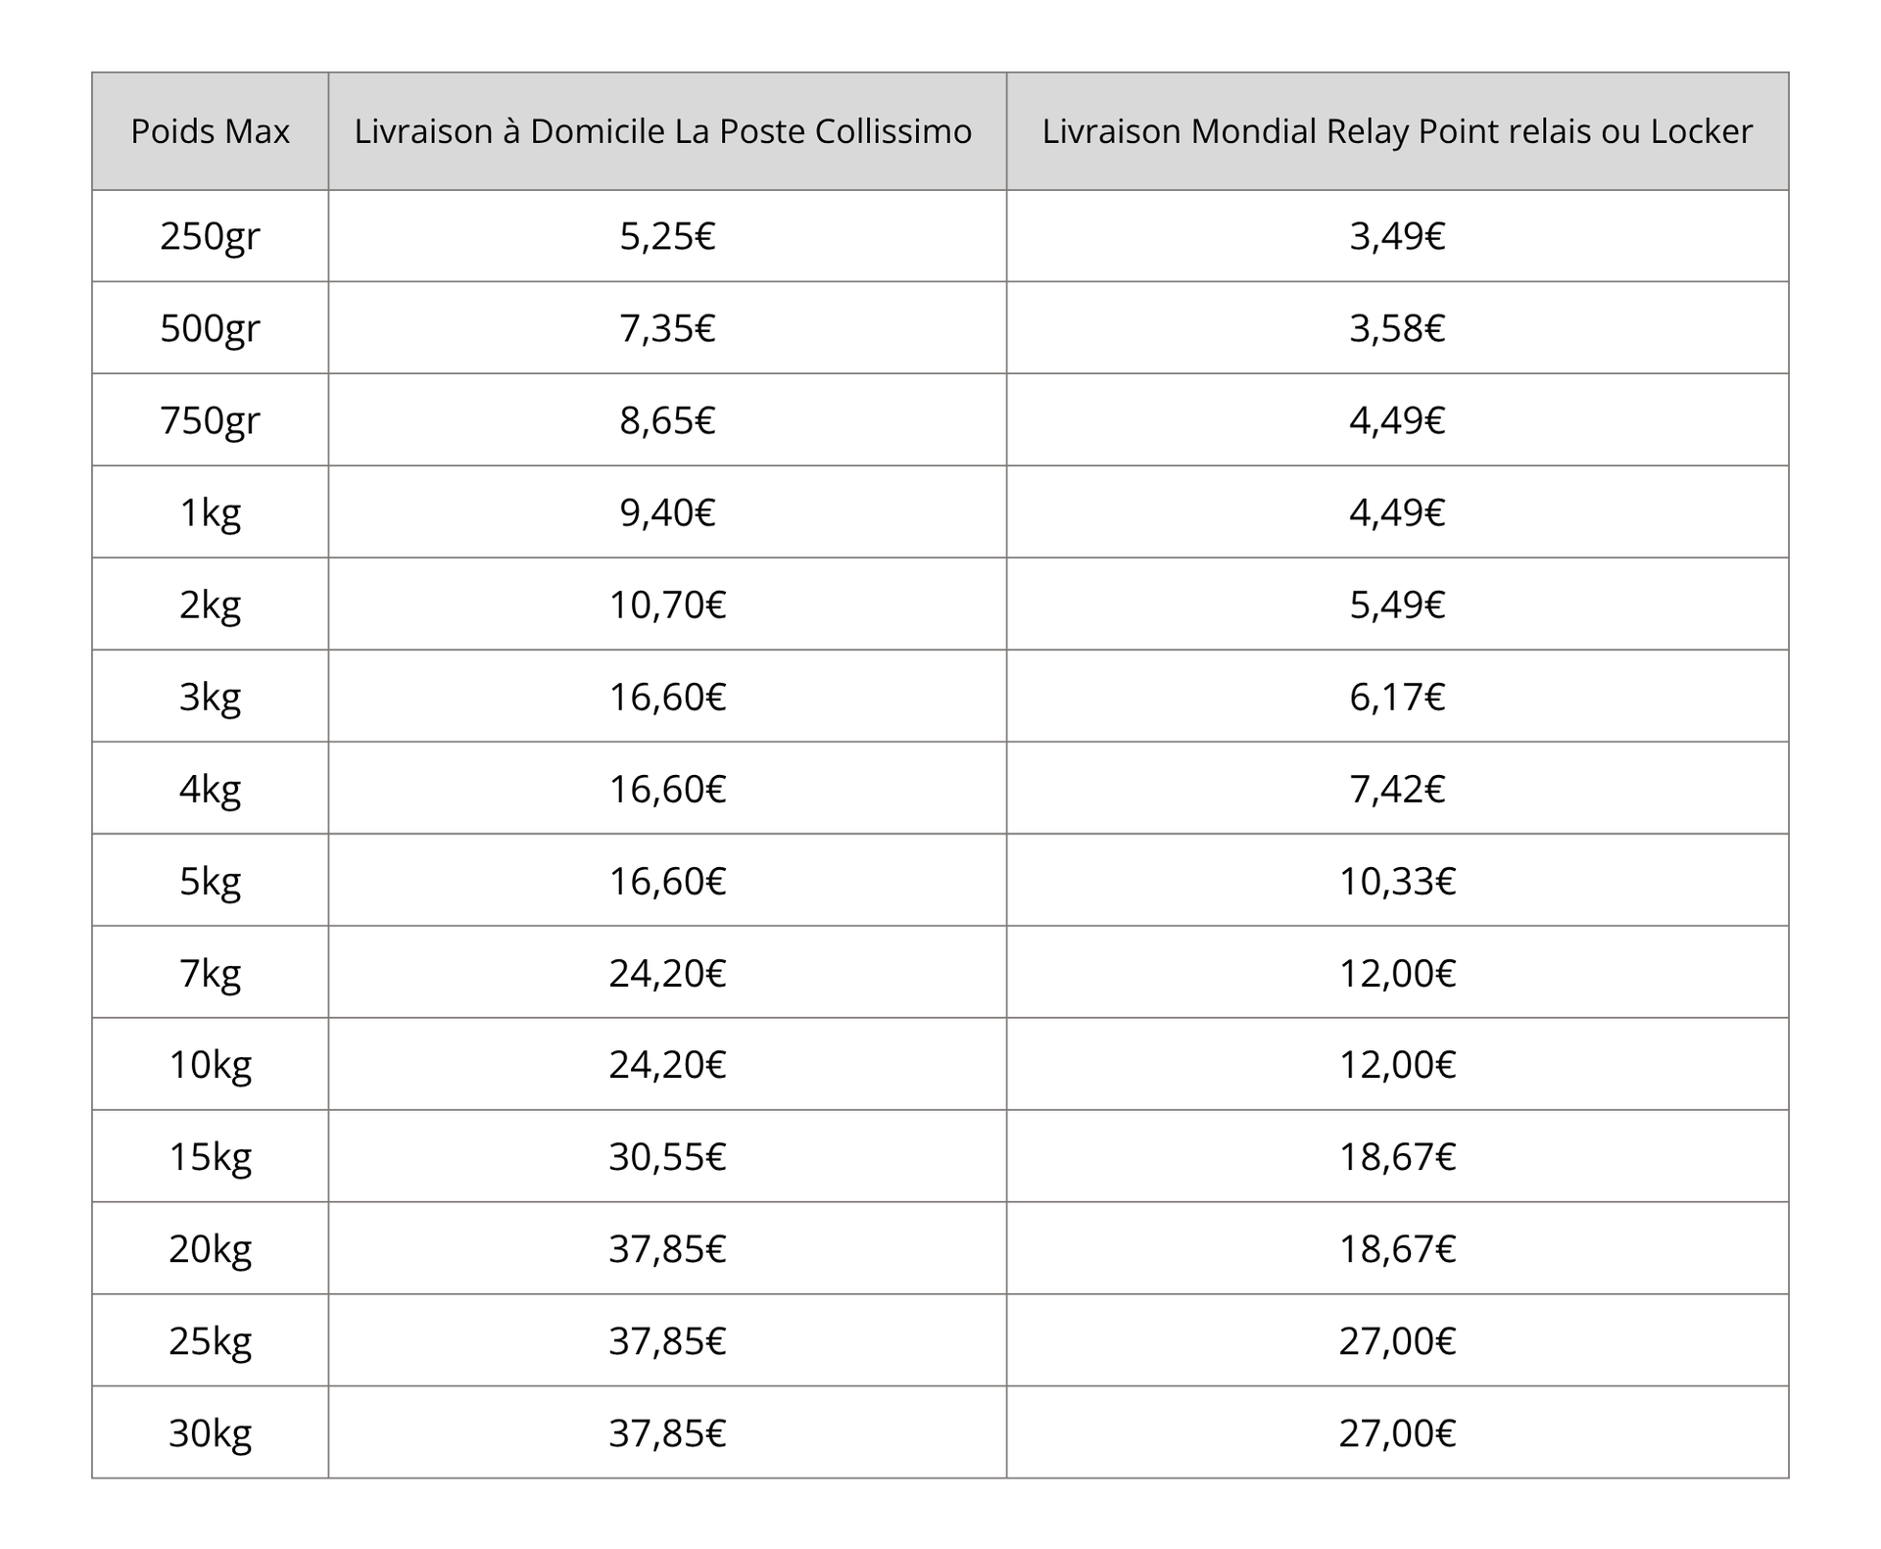The height and width of the screenshot is (1549, 1881).
Task: Click the 6,17€ Mondial Relay price
Action: pos(1397,697)
